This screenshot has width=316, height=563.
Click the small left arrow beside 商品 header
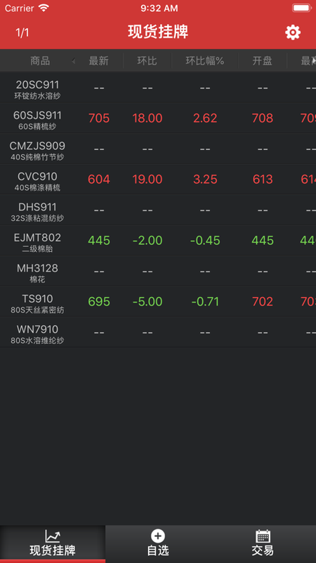(x=74, y=61)
